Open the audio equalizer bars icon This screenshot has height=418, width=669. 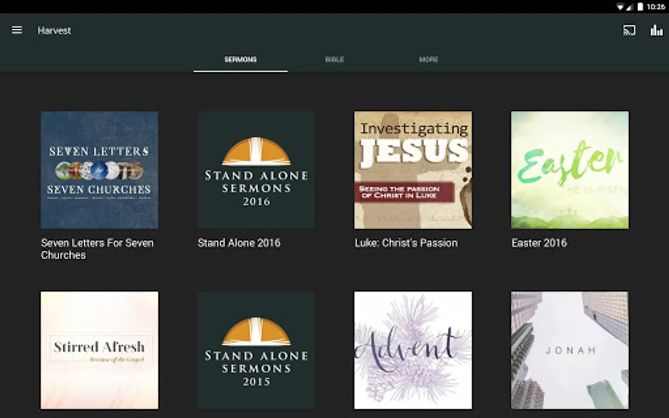(x=656, y=31)
